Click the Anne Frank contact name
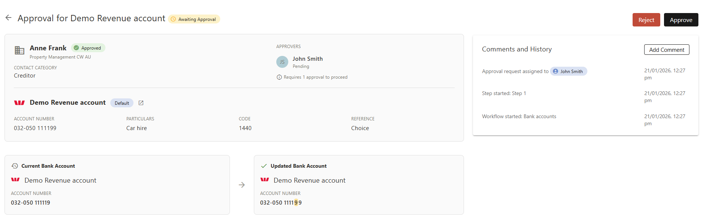The image size is (707, 224). point(48,48)
